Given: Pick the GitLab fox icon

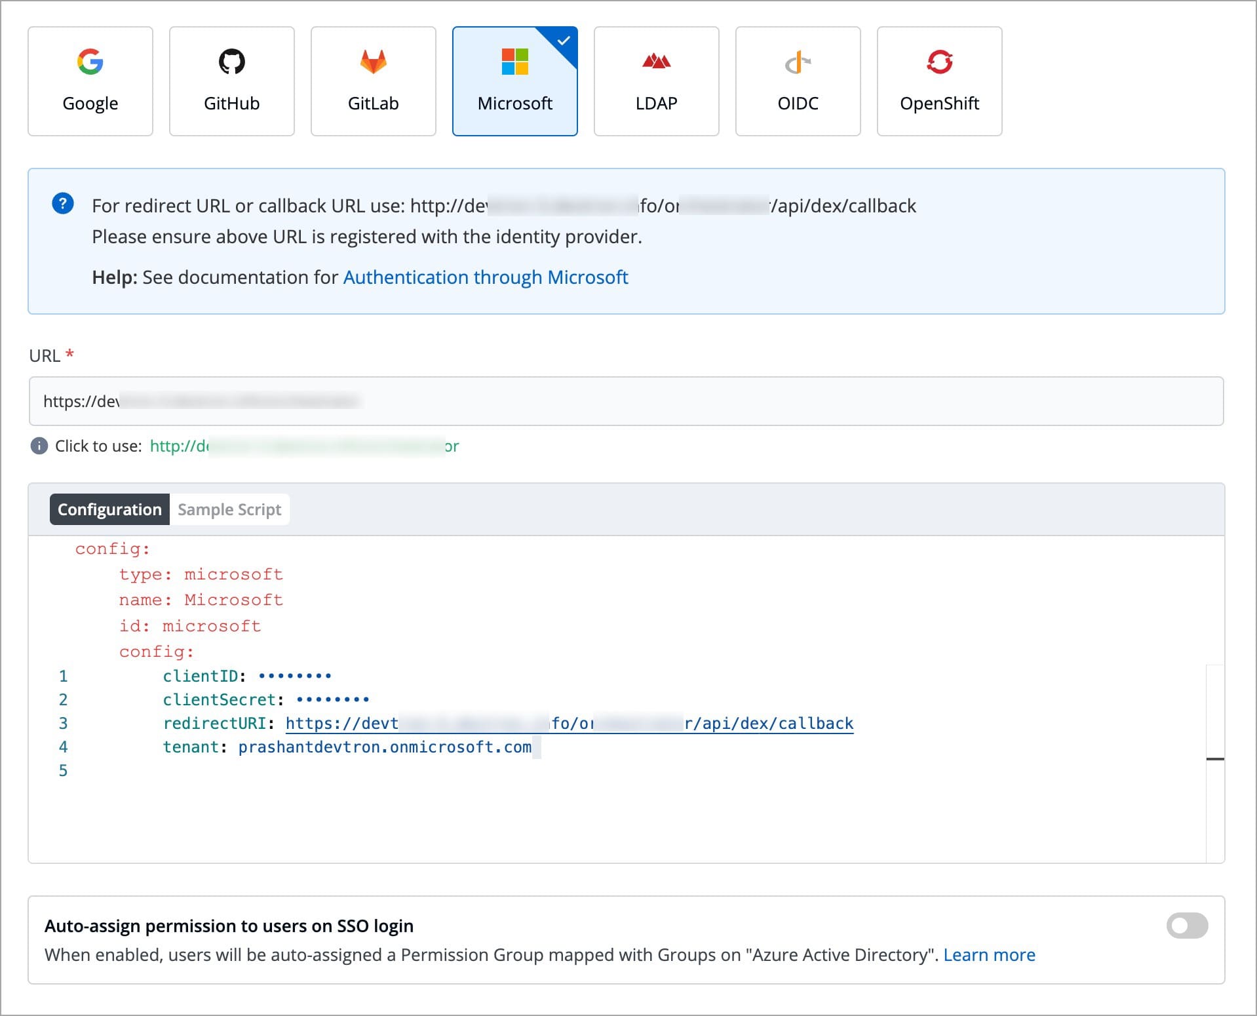Looking at the screenshot, I should [373, 62].
